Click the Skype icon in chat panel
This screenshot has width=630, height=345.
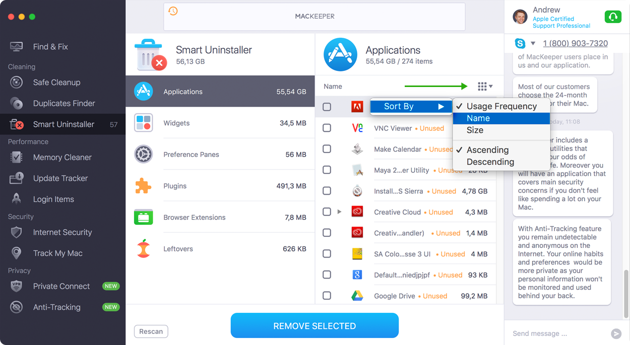(x=520, y=43)
